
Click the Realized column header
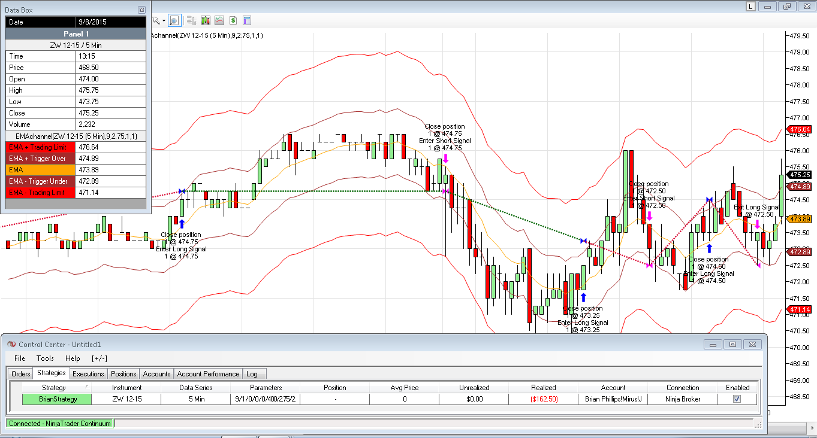[543, 388]
